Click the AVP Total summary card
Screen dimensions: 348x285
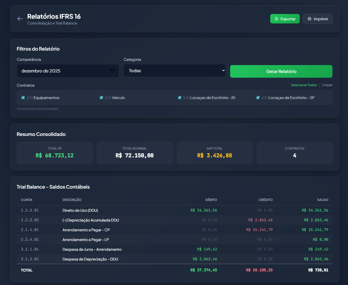215,153
